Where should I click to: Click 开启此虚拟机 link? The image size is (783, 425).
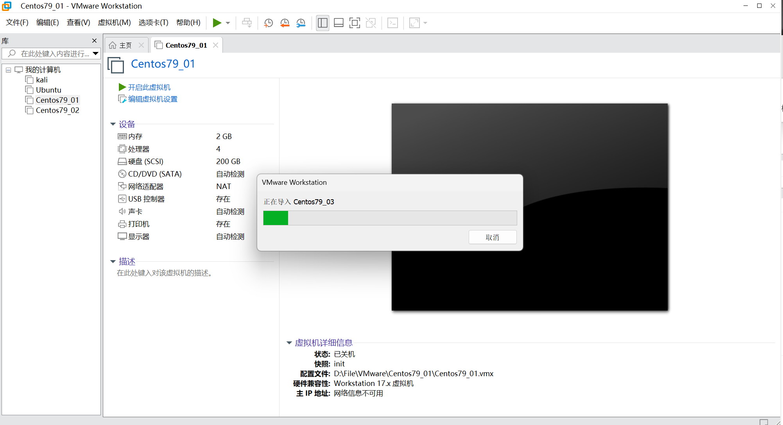pyautogui.click(x=149, y=87)
